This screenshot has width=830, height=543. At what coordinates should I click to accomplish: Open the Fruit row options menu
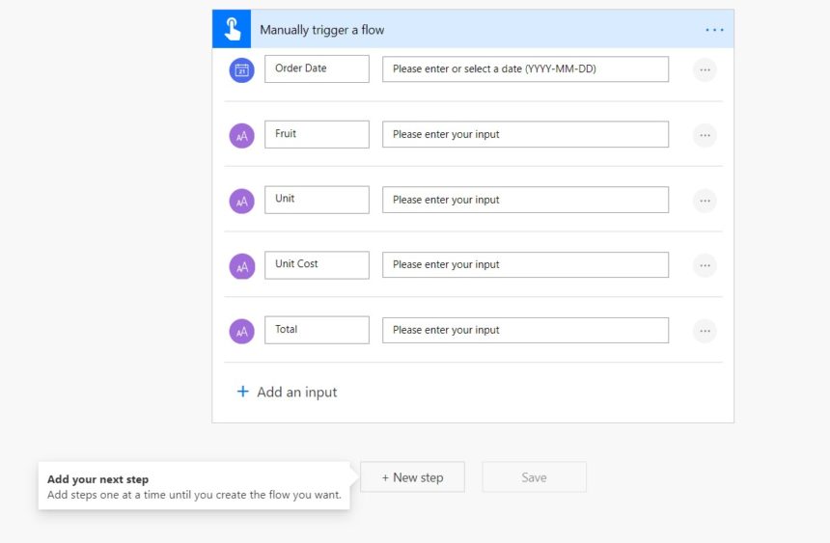click(705, 135)
